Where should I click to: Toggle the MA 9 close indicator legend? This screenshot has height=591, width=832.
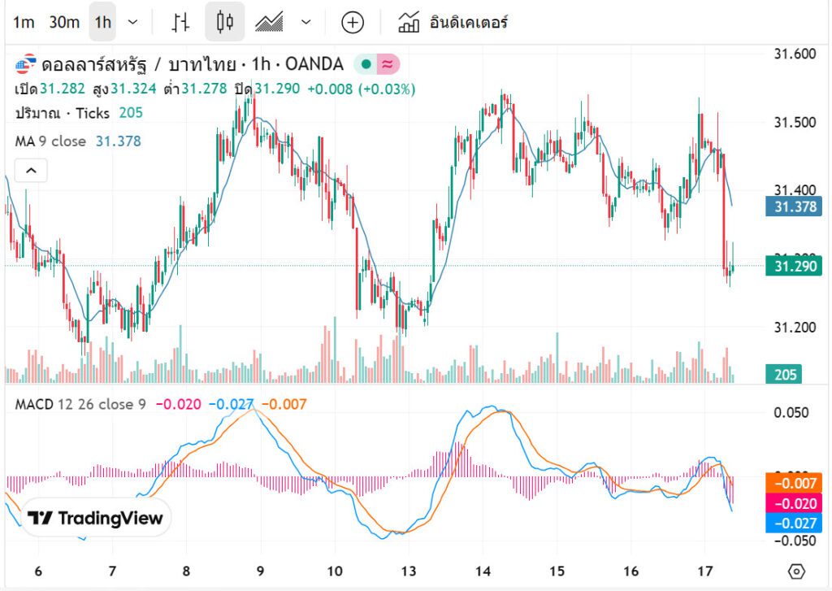tap(50, 141)
